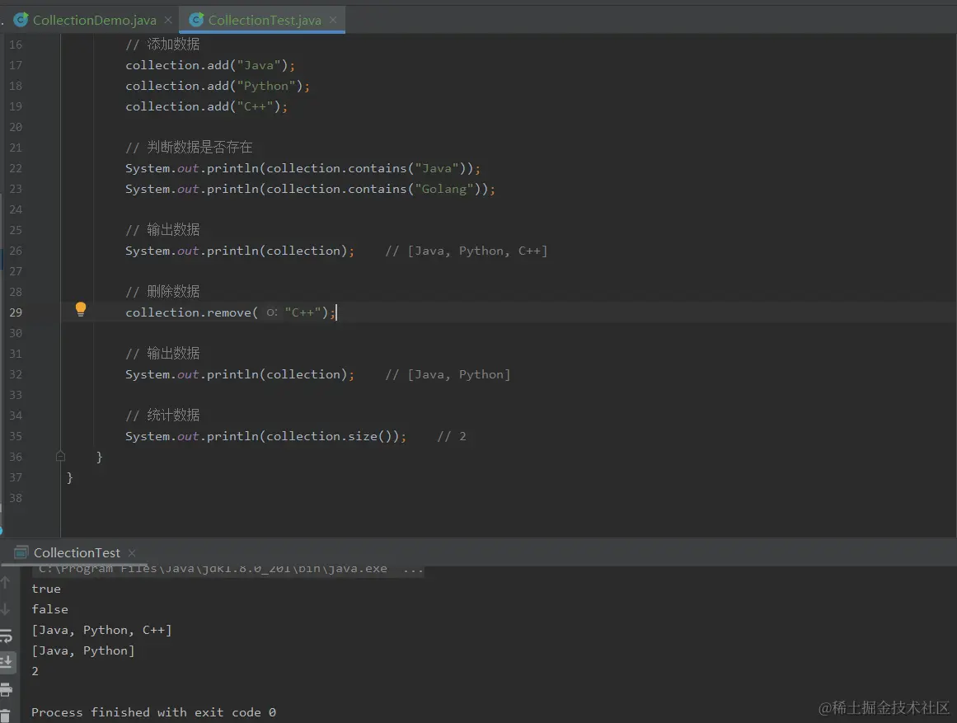The image size is (957, 723).
Task: Click the class icon on CollectionDemo.java tab
Action: click(21, 20)
